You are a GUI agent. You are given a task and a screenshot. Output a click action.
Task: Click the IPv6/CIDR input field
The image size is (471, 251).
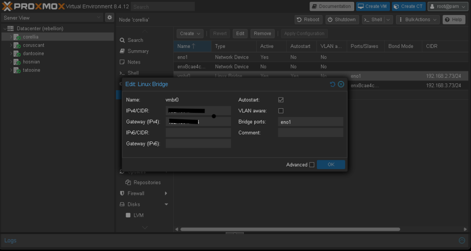[198, 133]
